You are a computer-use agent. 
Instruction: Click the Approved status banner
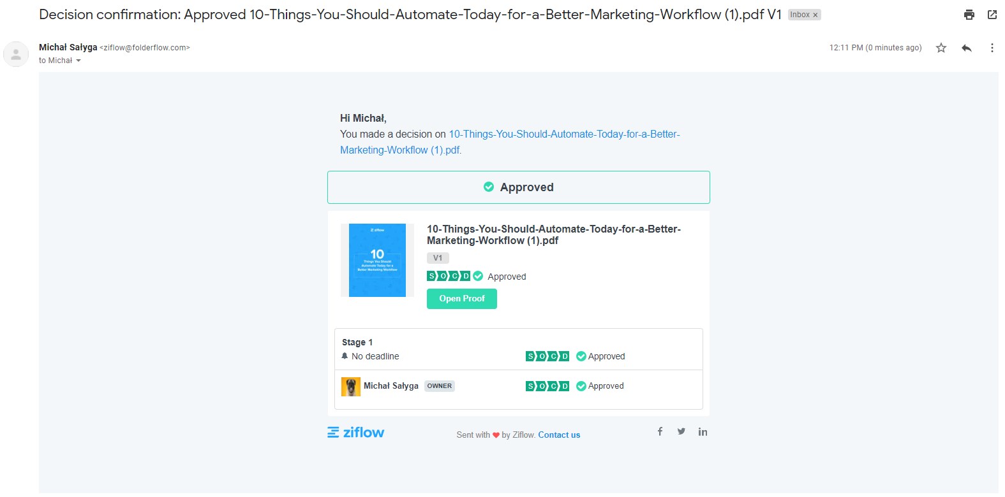click(518, 187)
